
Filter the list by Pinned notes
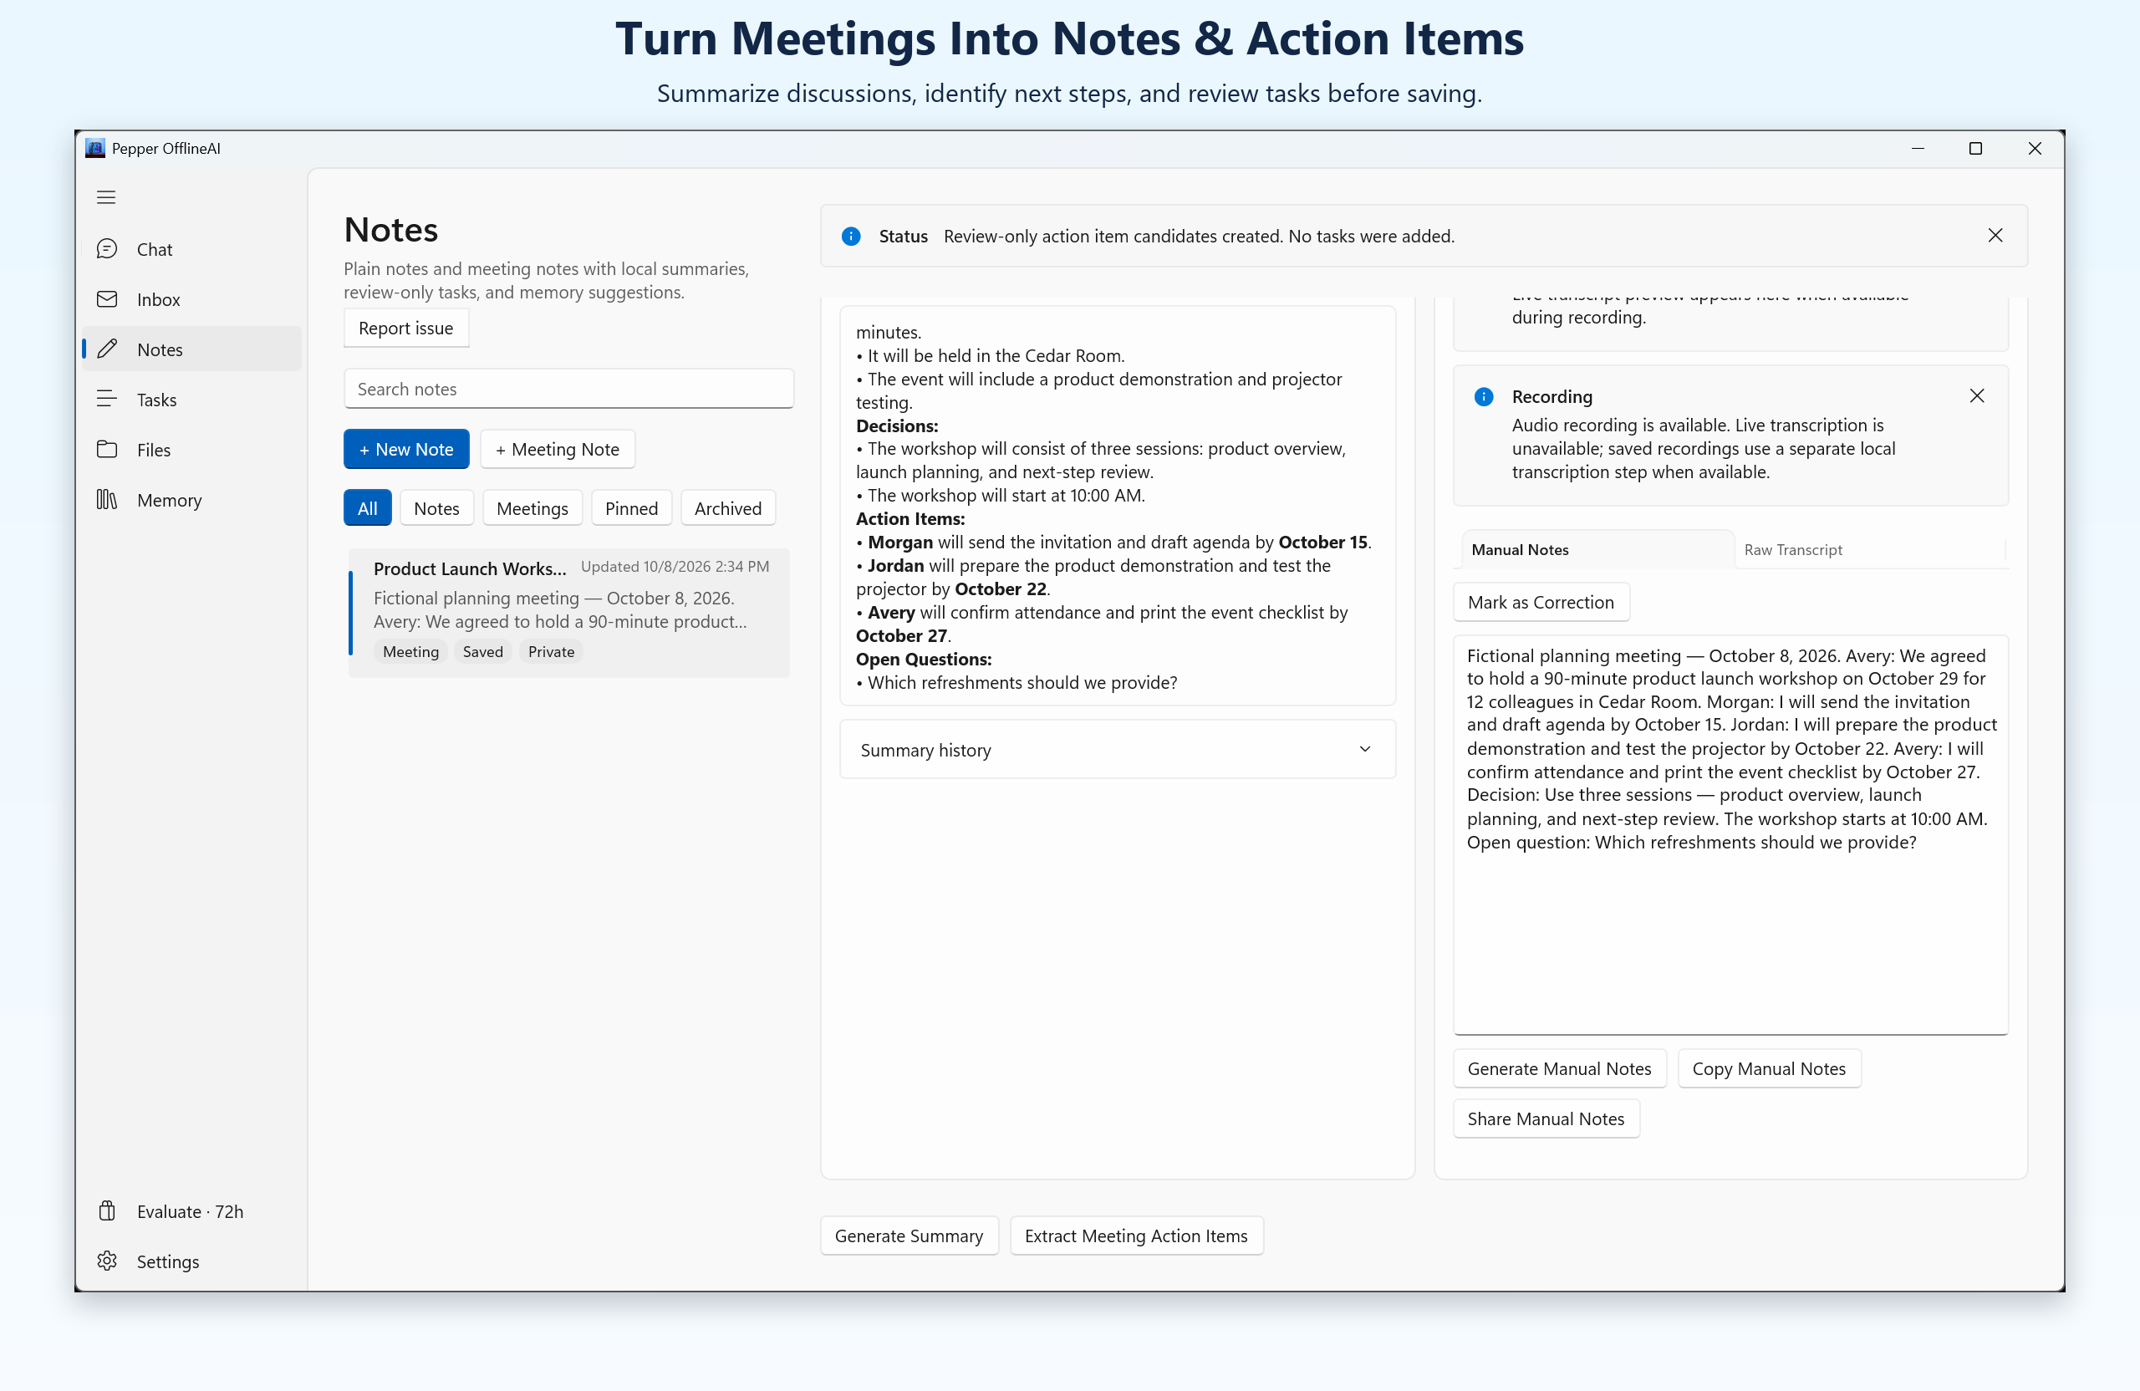click(631, 508)
